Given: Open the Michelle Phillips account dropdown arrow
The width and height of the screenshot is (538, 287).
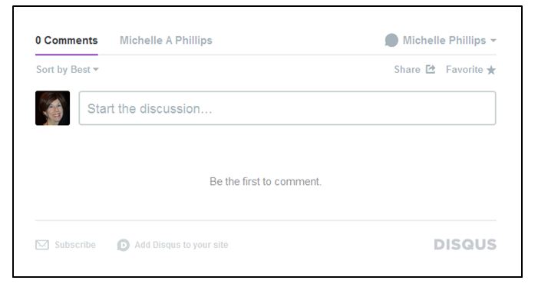Looking at the screenshot, I should (x=493, y=41).
